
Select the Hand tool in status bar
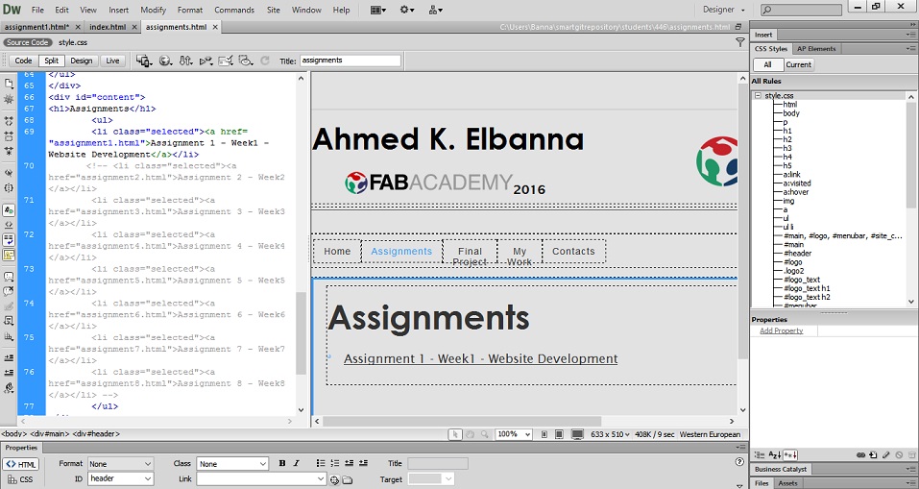click(x=470, y=434)
